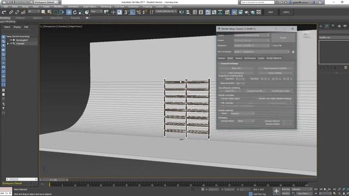Toggle the Layer Explorer icon

201,12
